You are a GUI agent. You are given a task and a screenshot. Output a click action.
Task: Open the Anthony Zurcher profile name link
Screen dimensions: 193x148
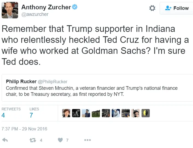coord(46,7)
